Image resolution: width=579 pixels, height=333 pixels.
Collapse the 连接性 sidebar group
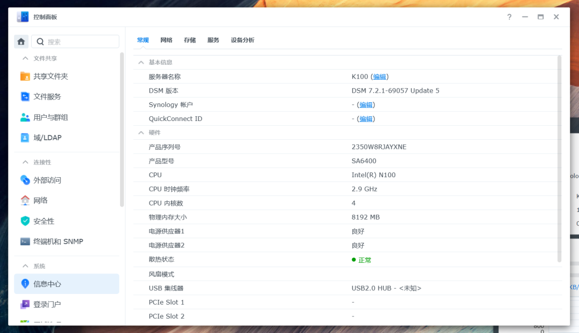coord(25,162)
